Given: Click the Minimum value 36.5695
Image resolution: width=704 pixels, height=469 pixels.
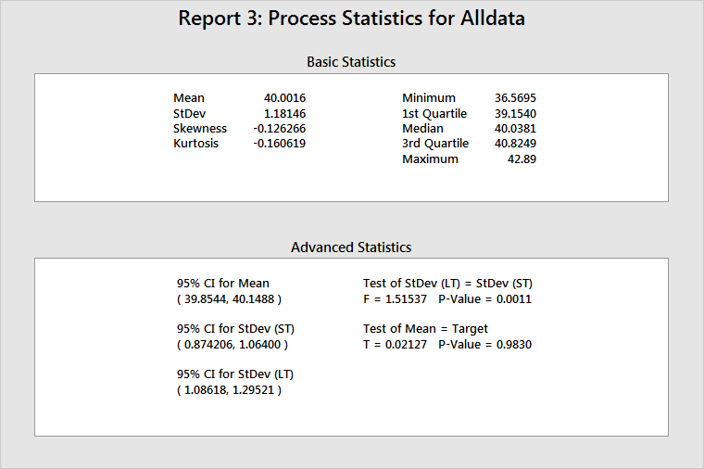Looking at the screenshot, I should [x=515, y=98].
